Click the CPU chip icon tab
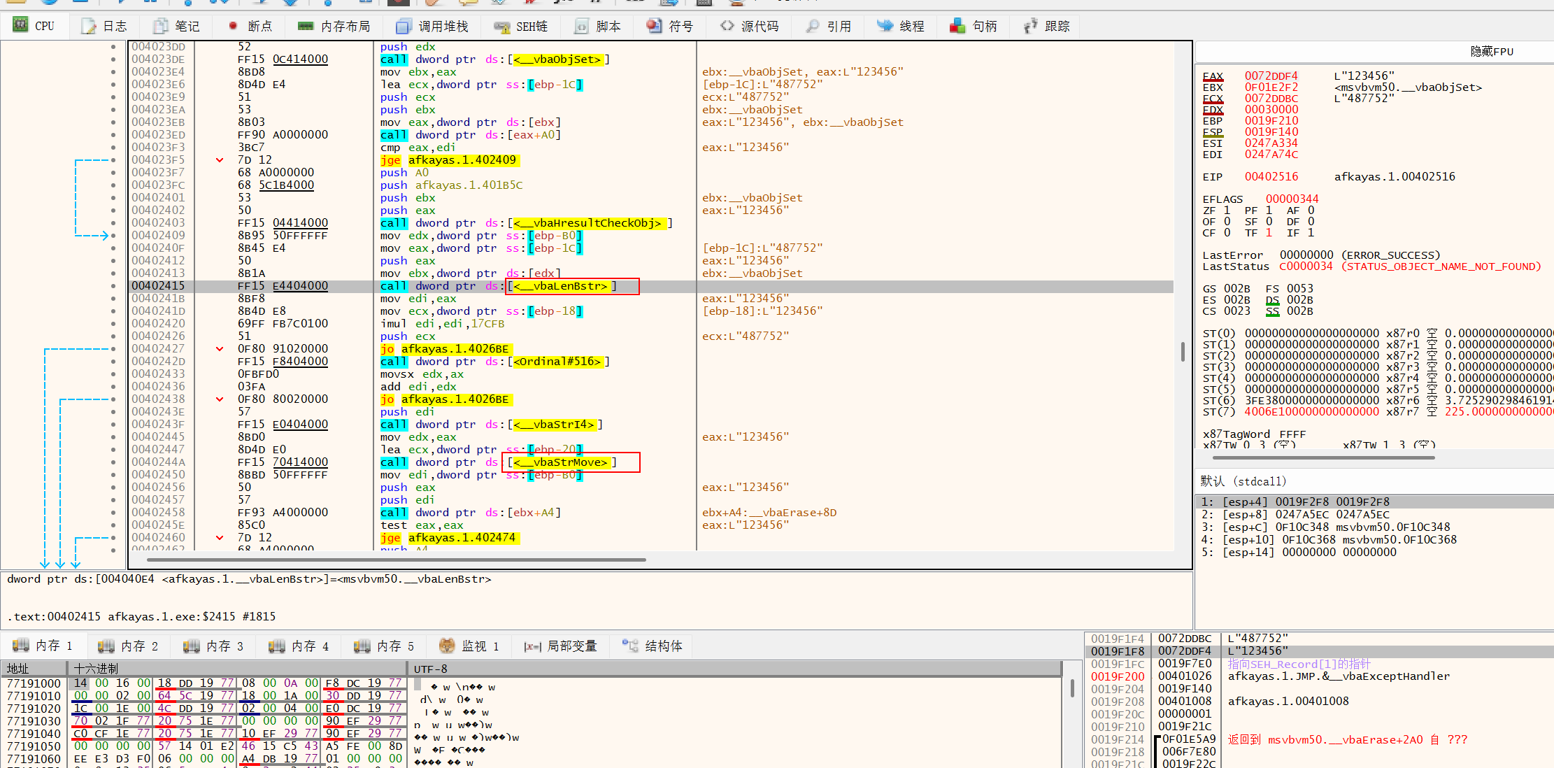 20,25
